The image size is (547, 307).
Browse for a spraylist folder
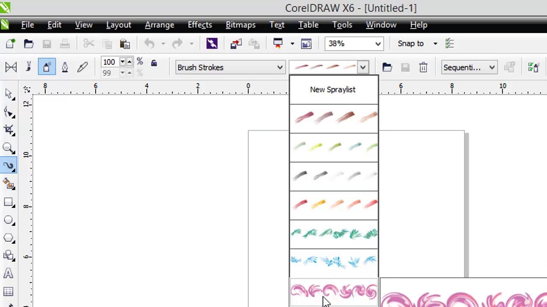pyautogui.click(x=387, y=67)
